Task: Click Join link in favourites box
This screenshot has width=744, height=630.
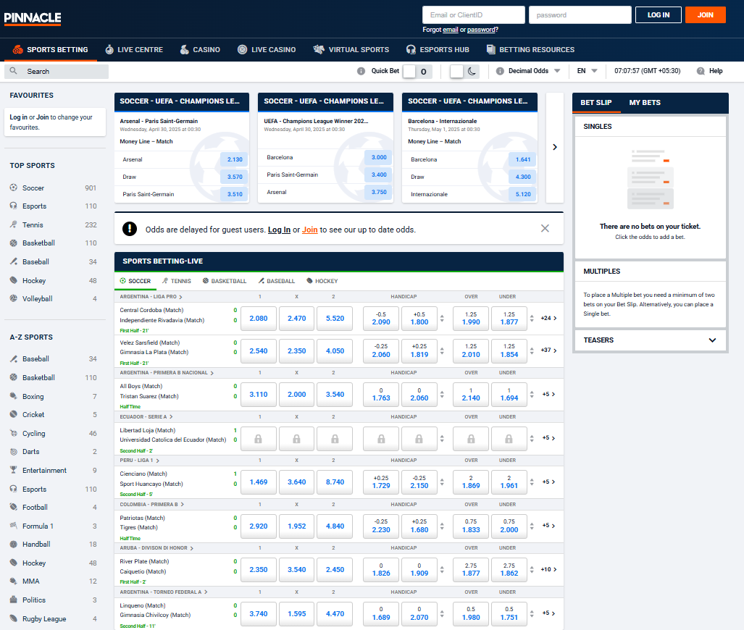Action: tap(43, 117)
